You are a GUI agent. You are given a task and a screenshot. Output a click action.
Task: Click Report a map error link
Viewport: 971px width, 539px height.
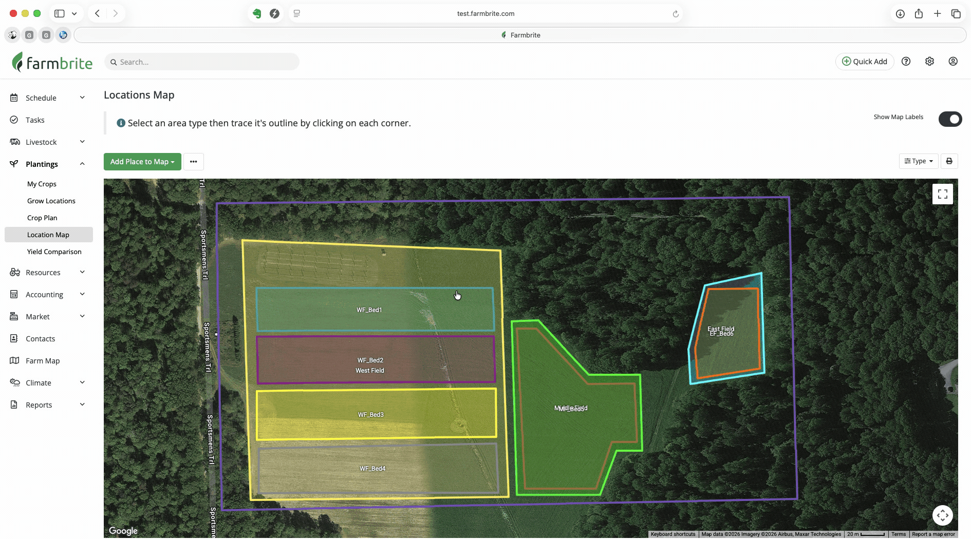point(933,534)
